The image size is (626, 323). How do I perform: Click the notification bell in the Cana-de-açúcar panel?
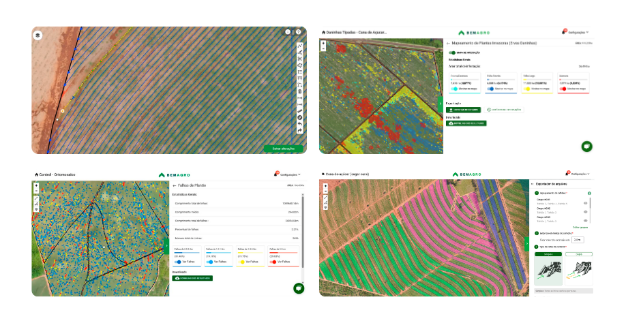567,174
